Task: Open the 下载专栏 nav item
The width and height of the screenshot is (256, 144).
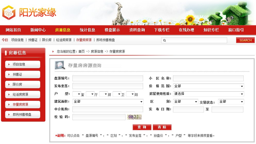Action: [162, 30]
